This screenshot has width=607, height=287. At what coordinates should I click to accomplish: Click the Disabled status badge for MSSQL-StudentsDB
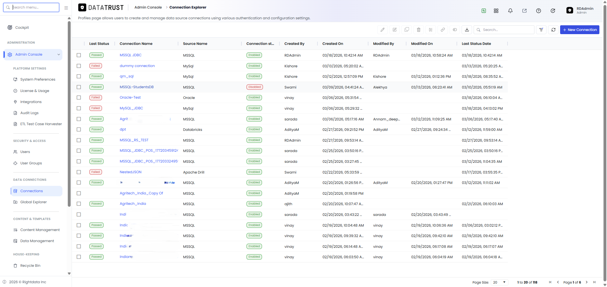pos(255,87)
